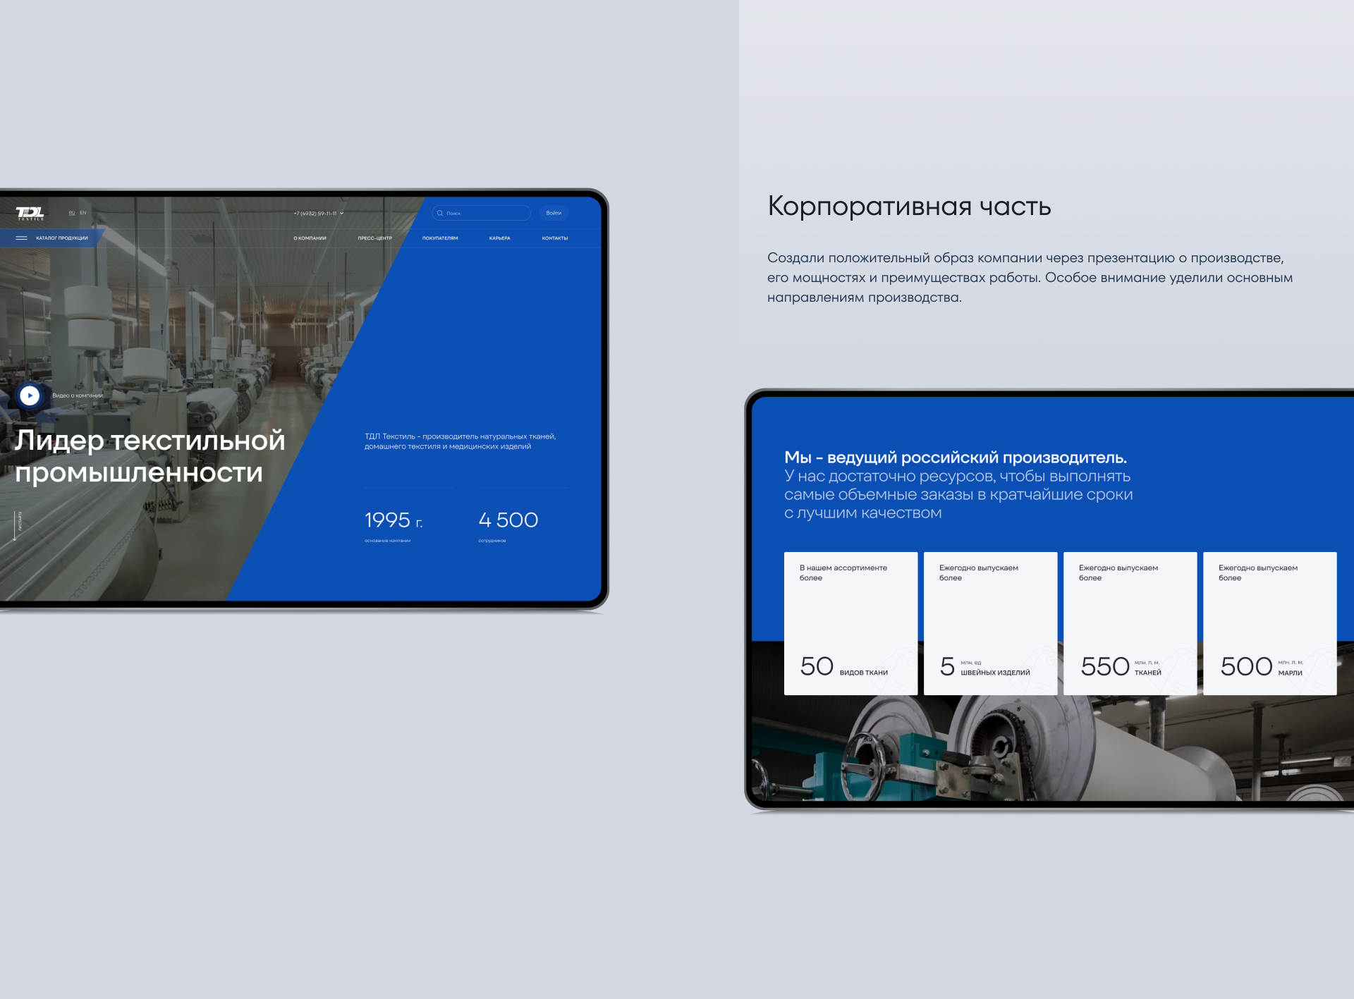This screenshot has width=1354, height=999.
Task: Click the 500 млн марли card
Action: click(1269, 623)
